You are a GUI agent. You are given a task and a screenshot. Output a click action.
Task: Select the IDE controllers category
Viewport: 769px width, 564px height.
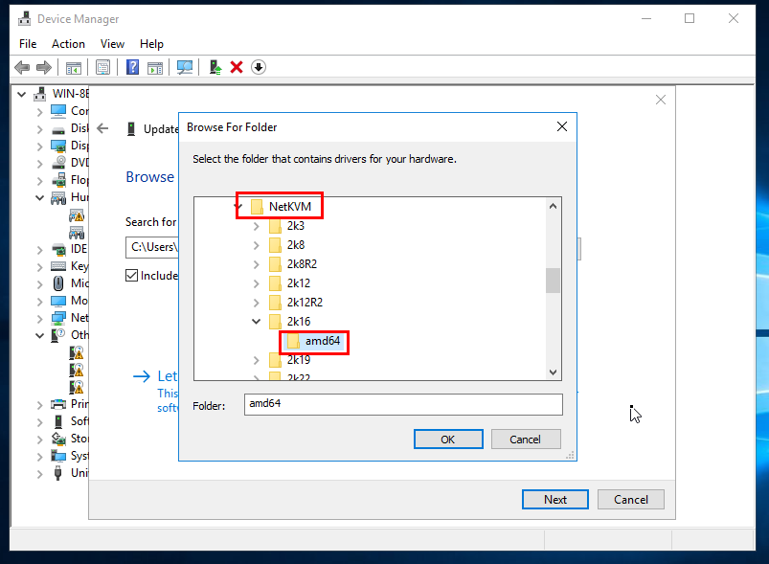[x=79, y=249]
